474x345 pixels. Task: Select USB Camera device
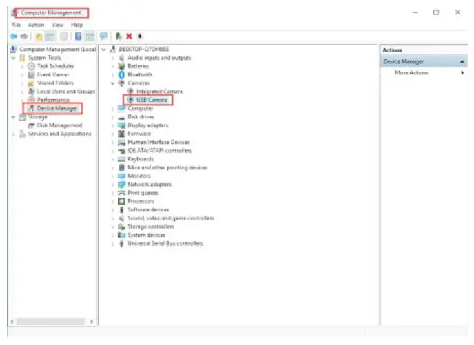click(152, 100)
